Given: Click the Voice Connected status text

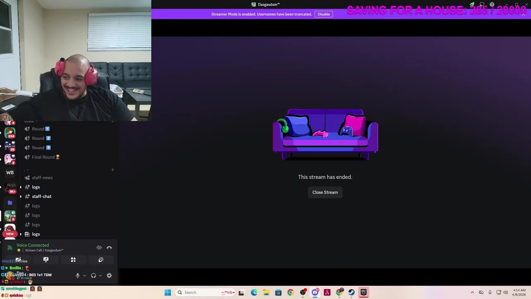Looking at the screenshot, I should coord(33,245).
